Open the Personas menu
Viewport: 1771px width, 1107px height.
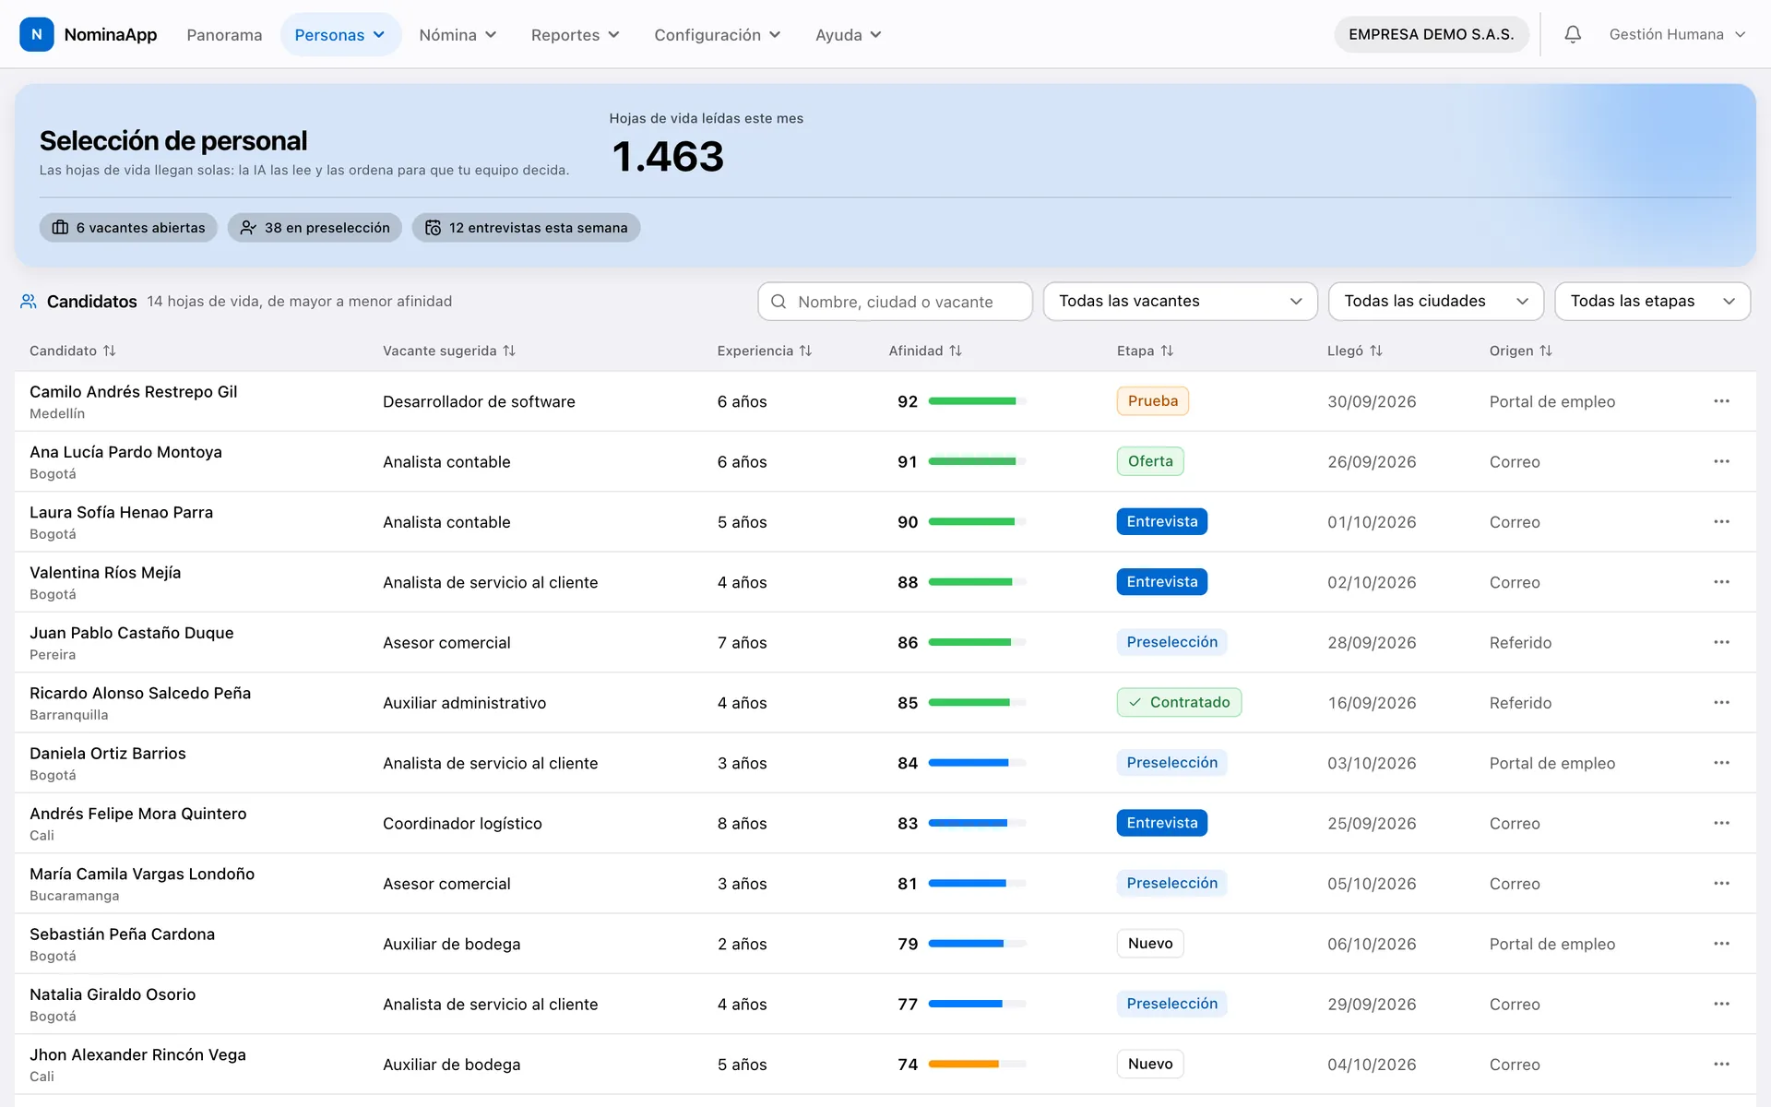[x=340, y=34]
